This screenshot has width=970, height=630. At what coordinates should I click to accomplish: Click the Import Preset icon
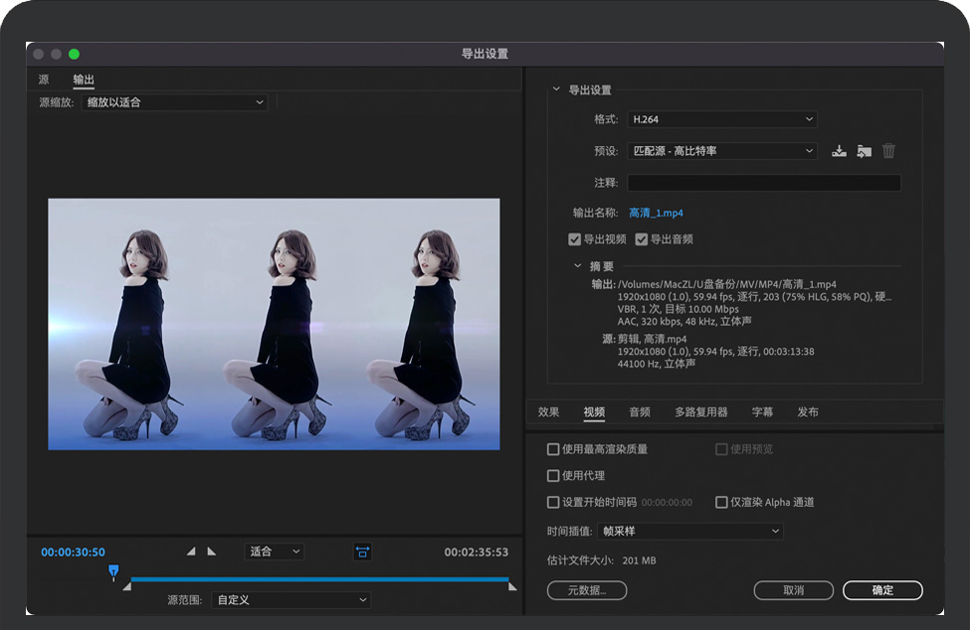[x=864, y=151]
